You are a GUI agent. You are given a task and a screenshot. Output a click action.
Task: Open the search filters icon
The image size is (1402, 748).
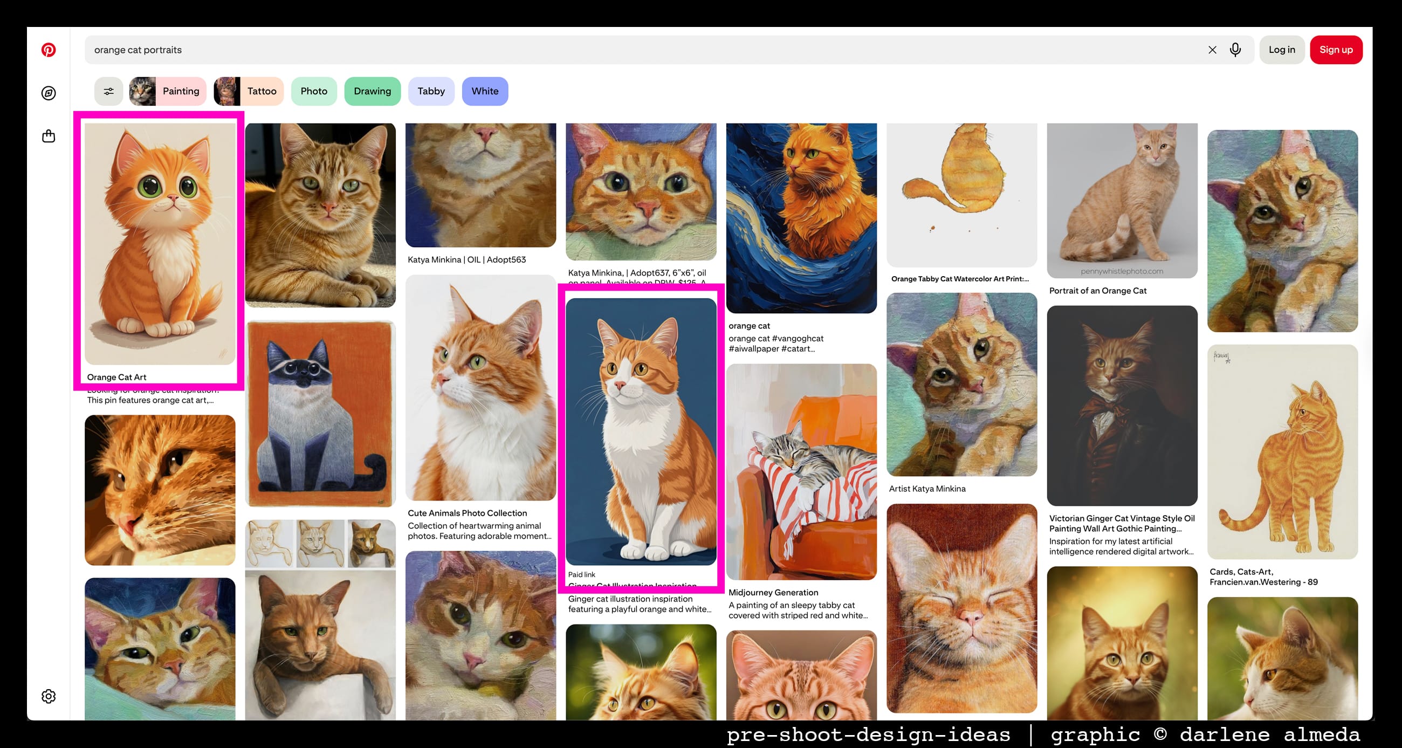coord(108,91)
